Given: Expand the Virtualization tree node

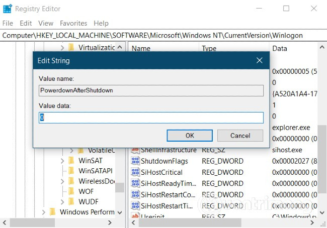Looking at the screenshot, I should click(x=62, y=48).
